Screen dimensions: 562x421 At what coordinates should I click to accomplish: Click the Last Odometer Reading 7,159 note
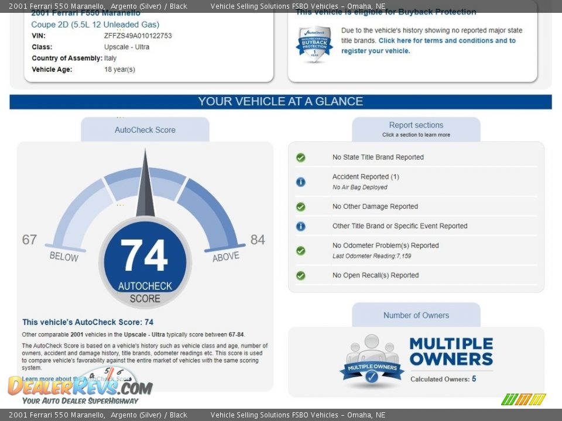pos(372,256)
